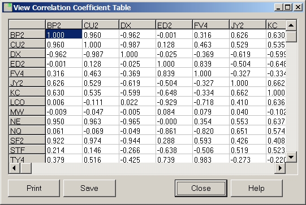Click cell 0.636 in LCO row

[x=276, y=101]
